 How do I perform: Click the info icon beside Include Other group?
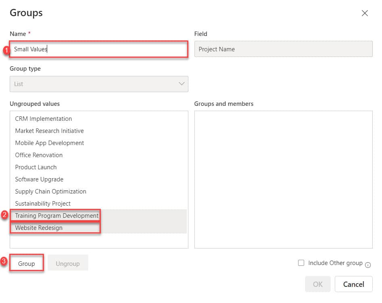368,265
